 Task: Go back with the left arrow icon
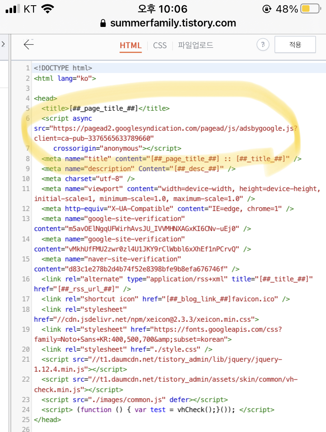tap(28, 44)
